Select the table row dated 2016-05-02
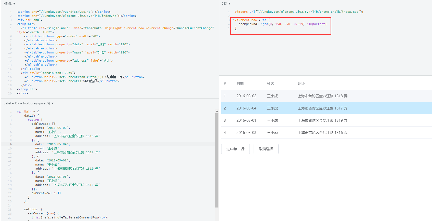Image resolution: width=432 pixels, height=221 pixels. click(326, 96)
